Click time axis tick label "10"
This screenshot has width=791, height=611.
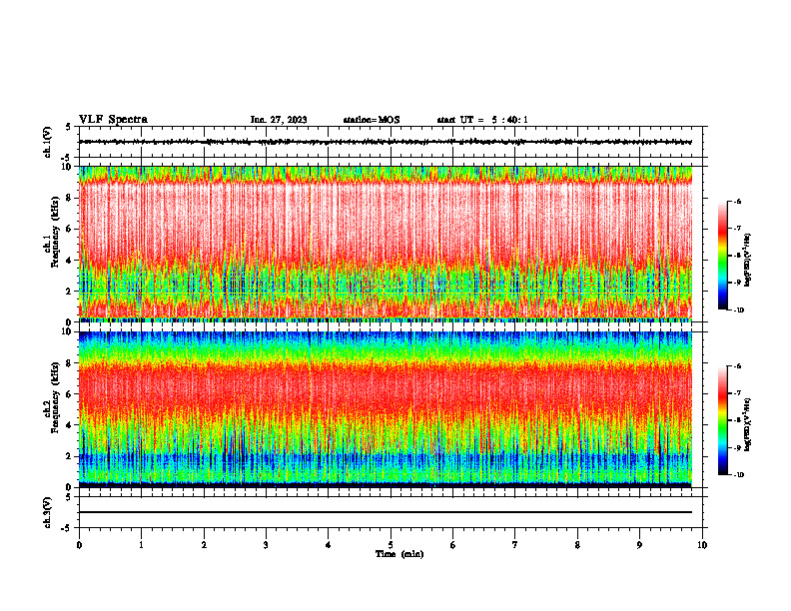coord(702,545)
